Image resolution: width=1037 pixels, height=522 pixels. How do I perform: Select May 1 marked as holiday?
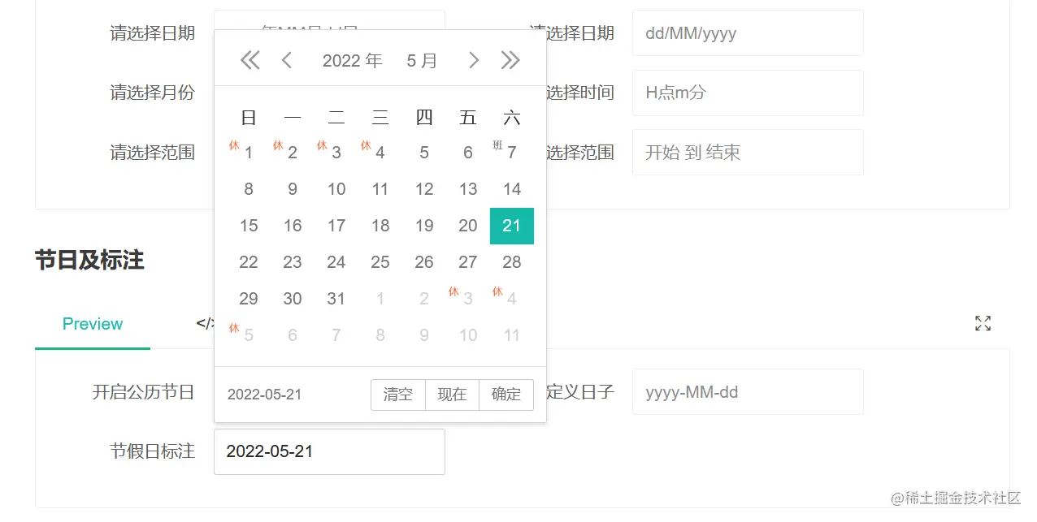pyautogui.click(x=249, y=153)
